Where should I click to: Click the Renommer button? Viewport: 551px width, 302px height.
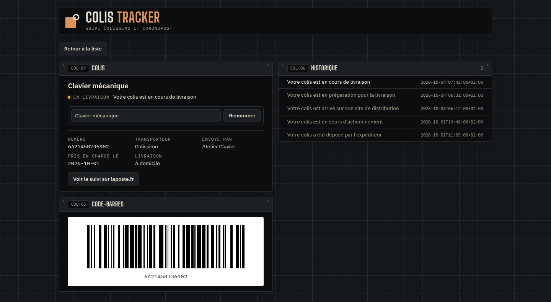pyautogui.click(x=242, y=115)
